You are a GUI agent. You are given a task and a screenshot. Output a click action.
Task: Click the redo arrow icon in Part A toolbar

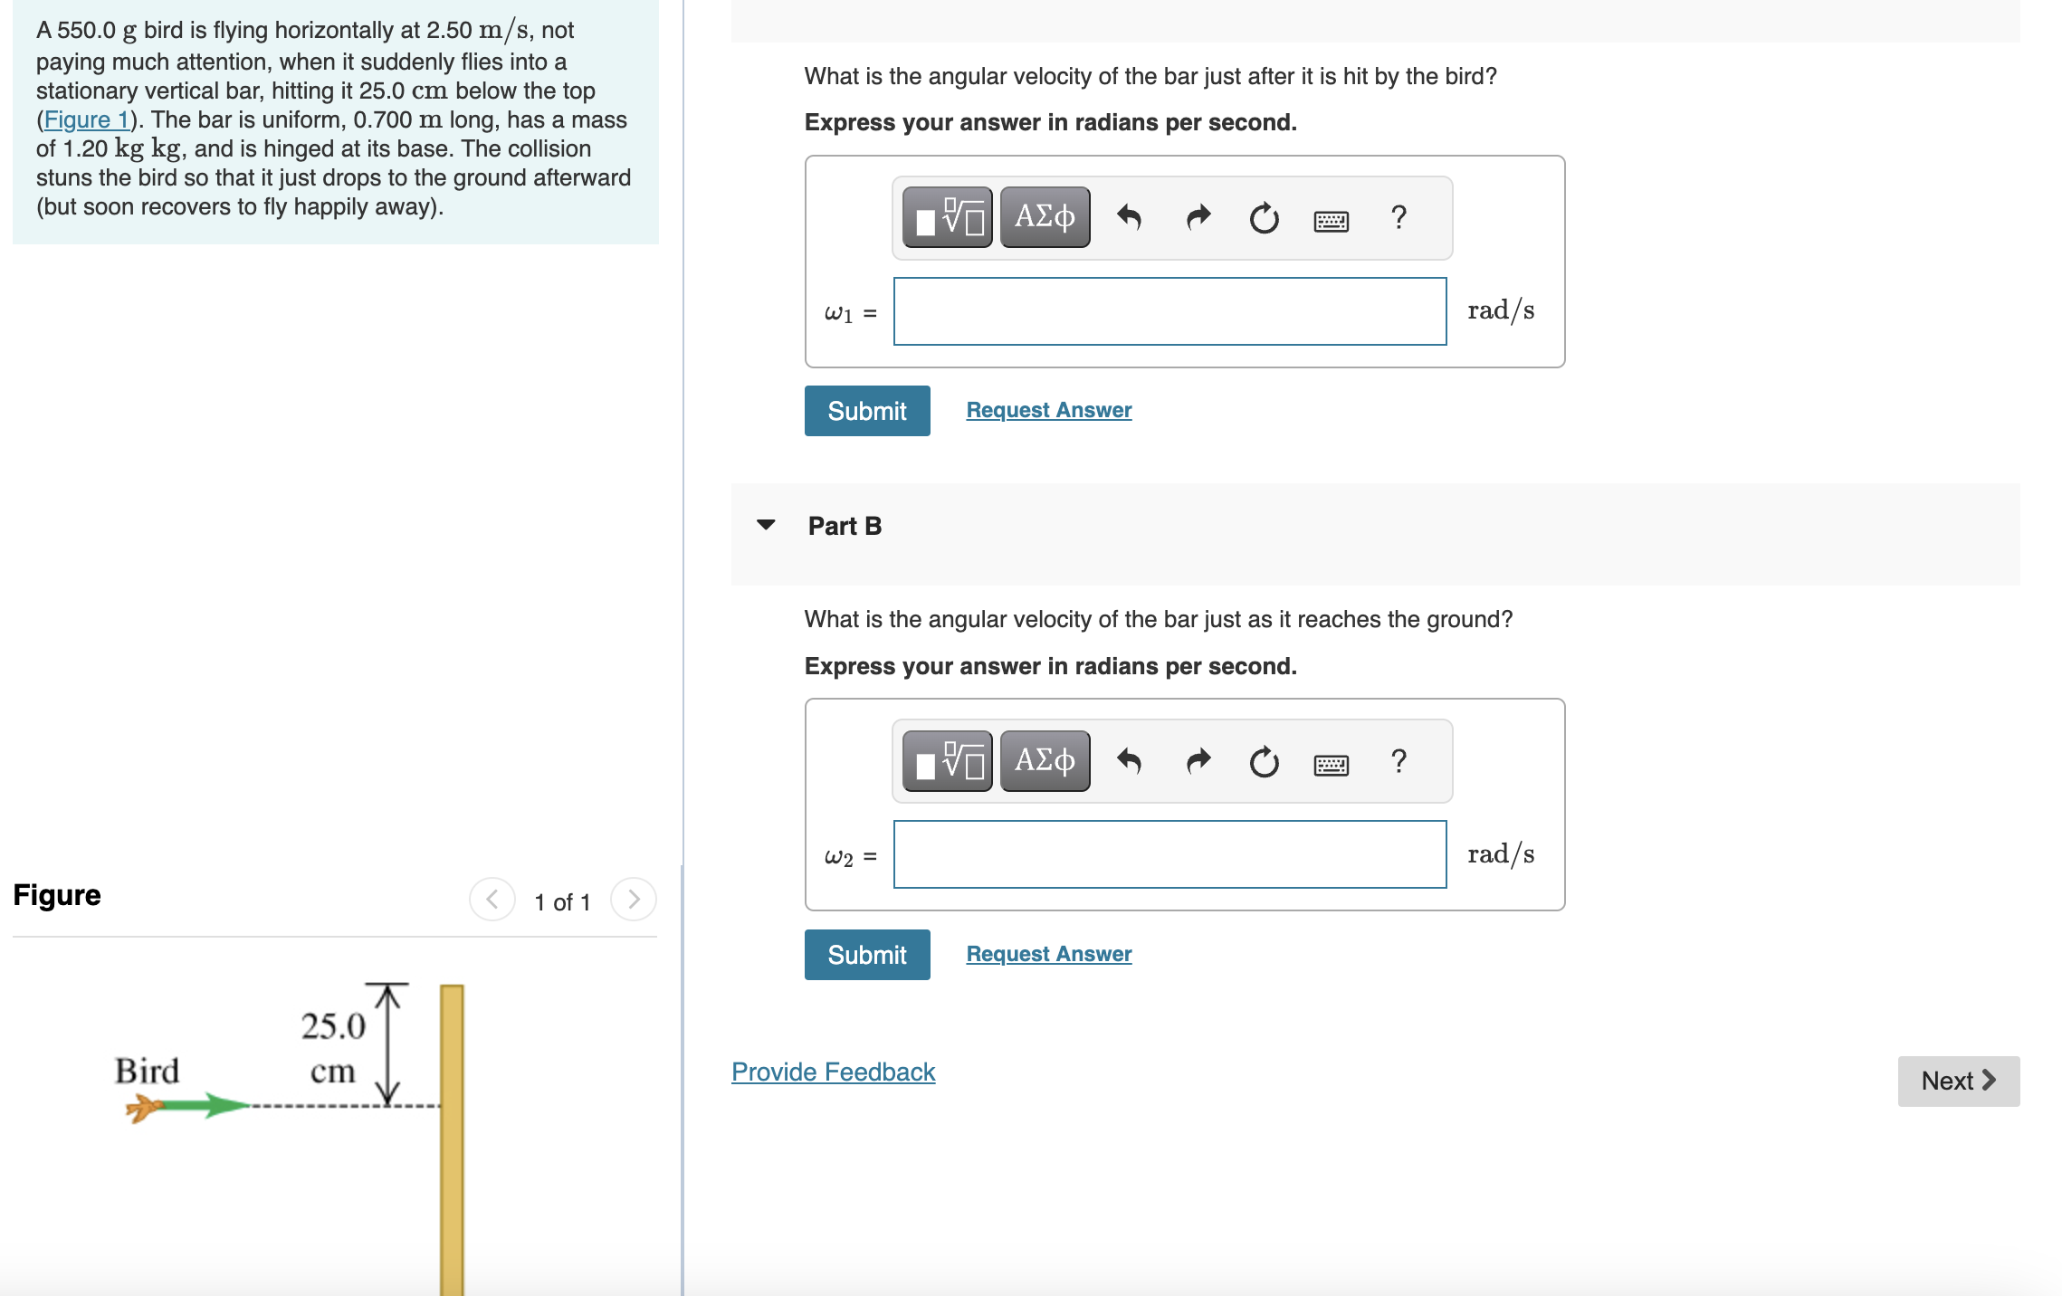point(1207,220)
